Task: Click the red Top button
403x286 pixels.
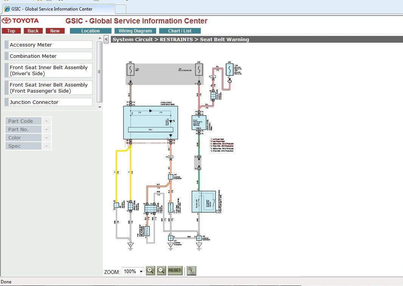Action: pyautogui.click(x=11, y=31)
